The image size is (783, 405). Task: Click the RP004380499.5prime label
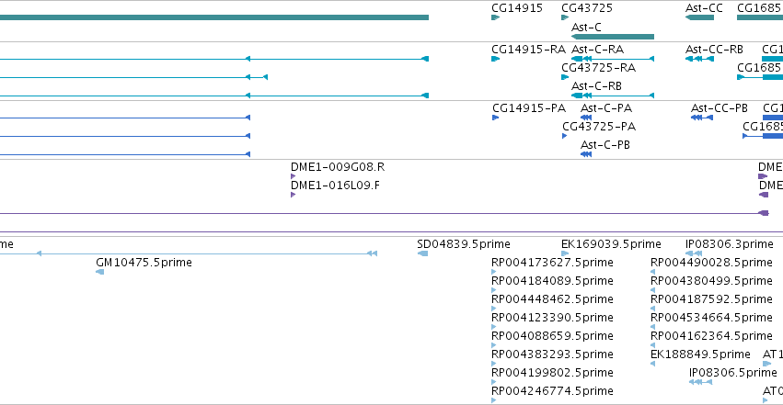[x=711, y=281]
